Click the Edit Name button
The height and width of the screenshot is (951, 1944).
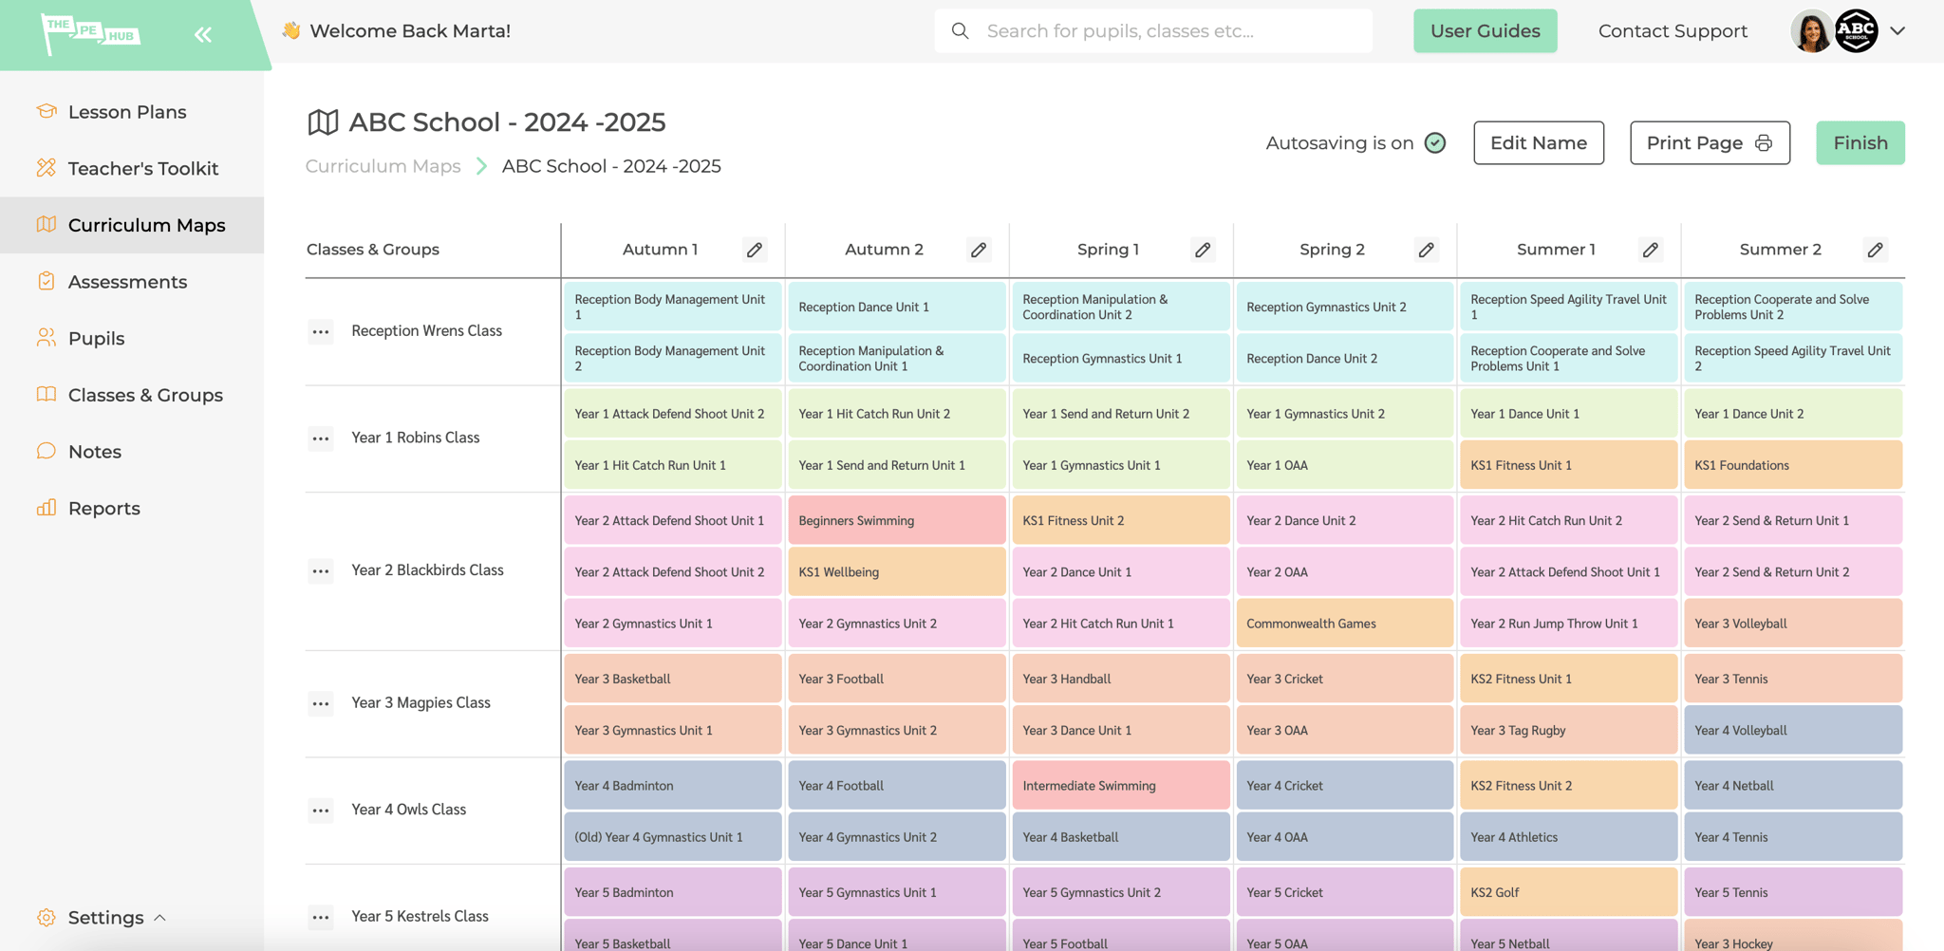[x=1538, y=142]
